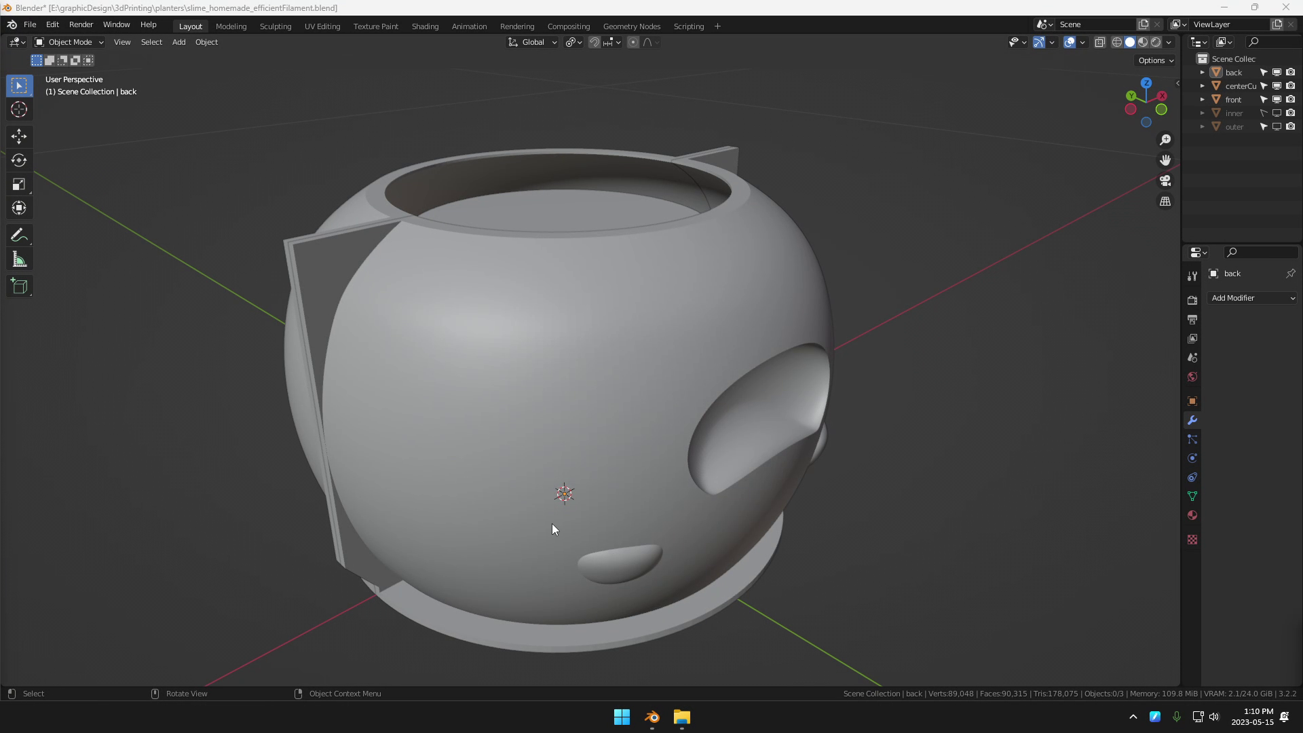This screenshot has width=1303, height=733.
Task: Toggle viewport visibility of outer object
Action: coord(1277,127)
